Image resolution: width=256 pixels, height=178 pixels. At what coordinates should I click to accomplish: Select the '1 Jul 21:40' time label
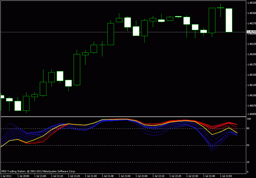[108, 176]
